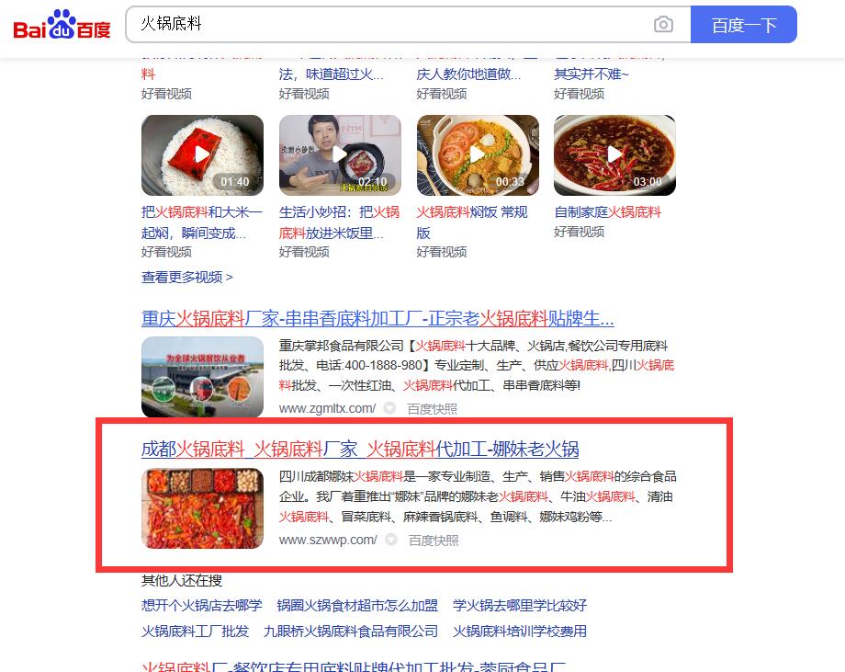Click the chili peppers result thumbnail

click(x=203, y=508)
